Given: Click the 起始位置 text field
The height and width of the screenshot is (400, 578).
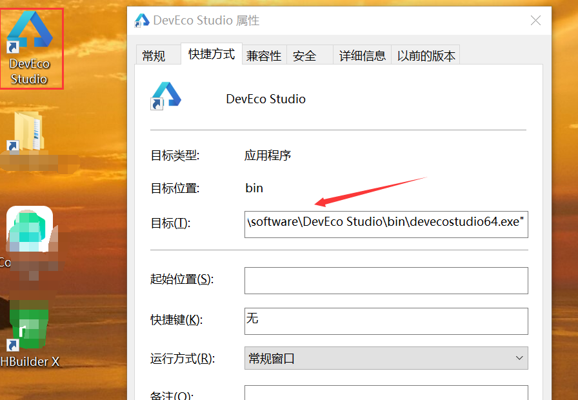Looking at the screenshot, I should pyautogui.click(x=386, y=280).
